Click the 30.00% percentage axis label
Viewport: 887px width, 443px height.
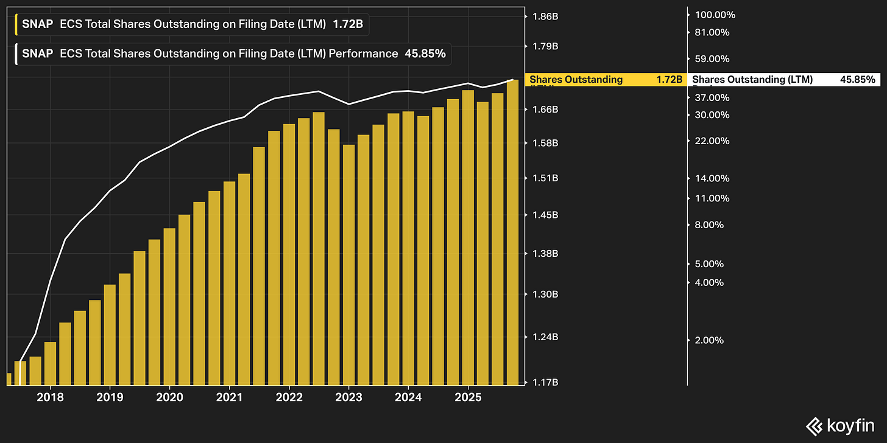pos(712,115)
